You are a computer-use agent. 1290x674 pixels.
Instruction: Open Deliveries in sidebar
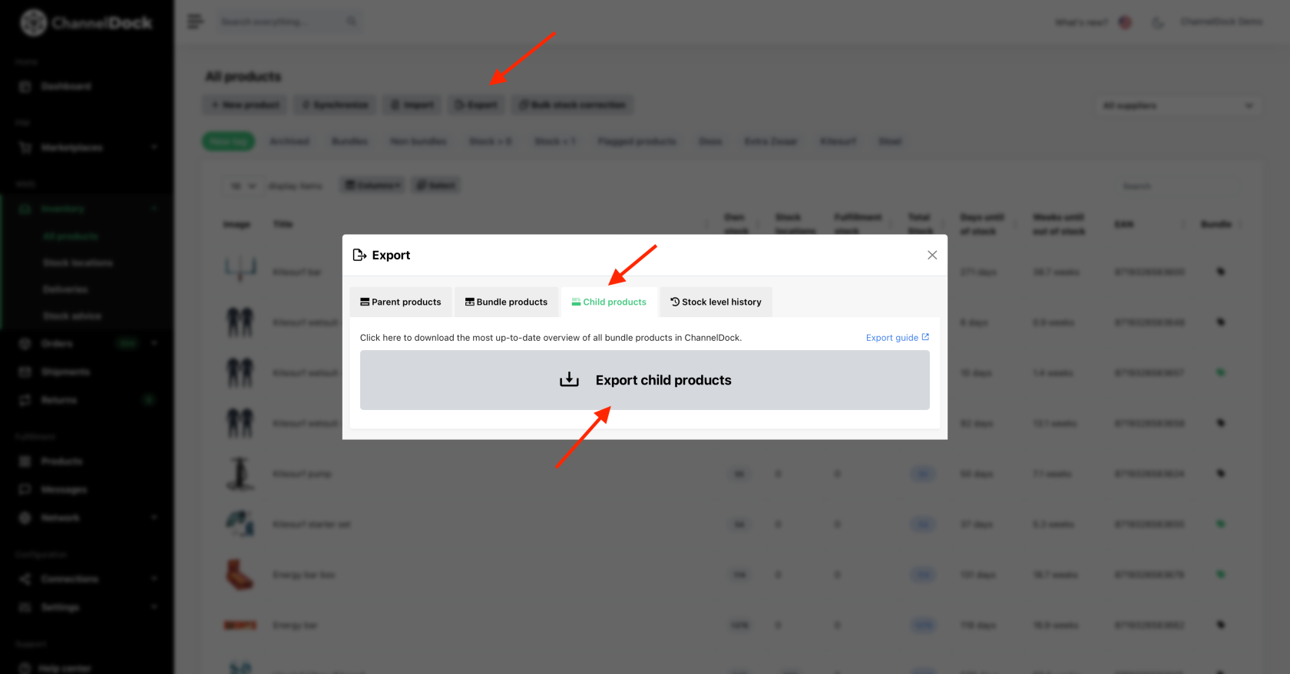65,289
